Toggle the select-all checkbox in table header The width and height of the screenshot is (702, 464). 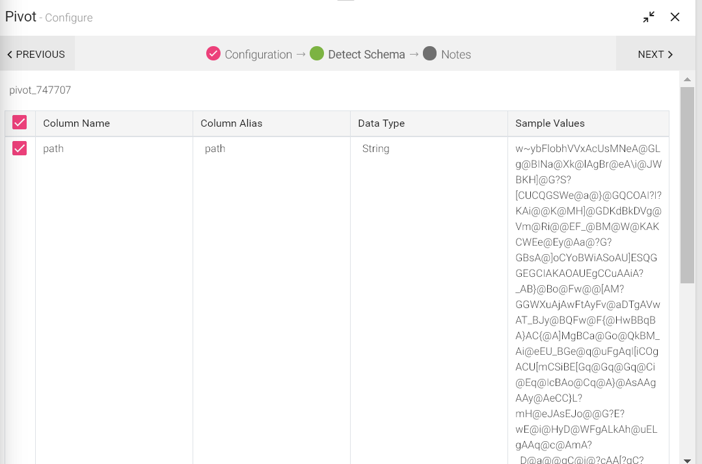coord(20,123)
